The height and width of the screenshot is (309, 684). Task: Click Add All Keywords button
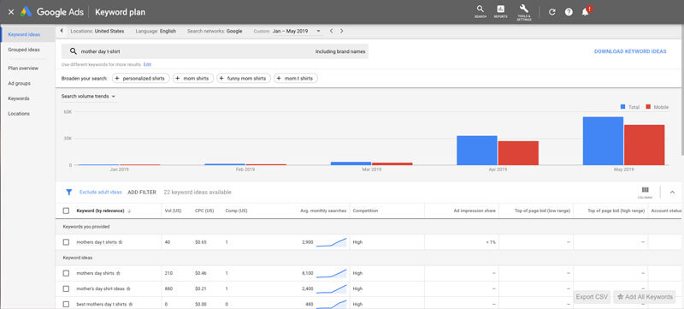click(645, 297)
